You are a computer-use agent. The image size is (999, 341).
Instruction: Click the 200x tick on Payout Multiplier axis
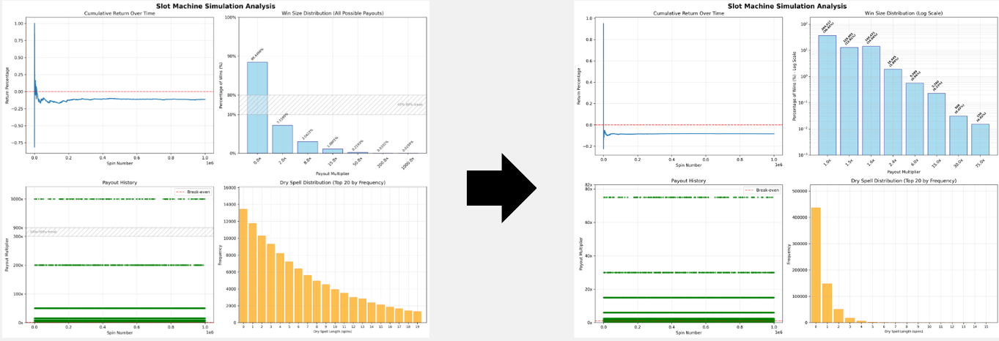tap(18, 265)
